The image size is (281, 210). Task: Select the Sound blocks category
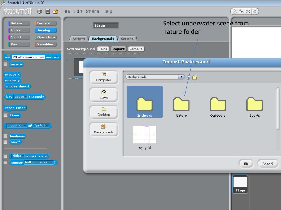[19, 37]
